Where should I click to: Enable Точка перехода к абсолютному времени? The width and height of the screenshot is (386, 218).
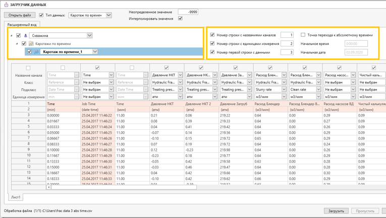coord(303,35)
